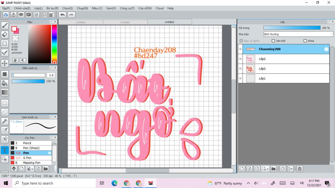Viewport: 335px width, 188px height.
Task: Click the Redo arrow in the toolbar
Action: click(x=71, y=15)
